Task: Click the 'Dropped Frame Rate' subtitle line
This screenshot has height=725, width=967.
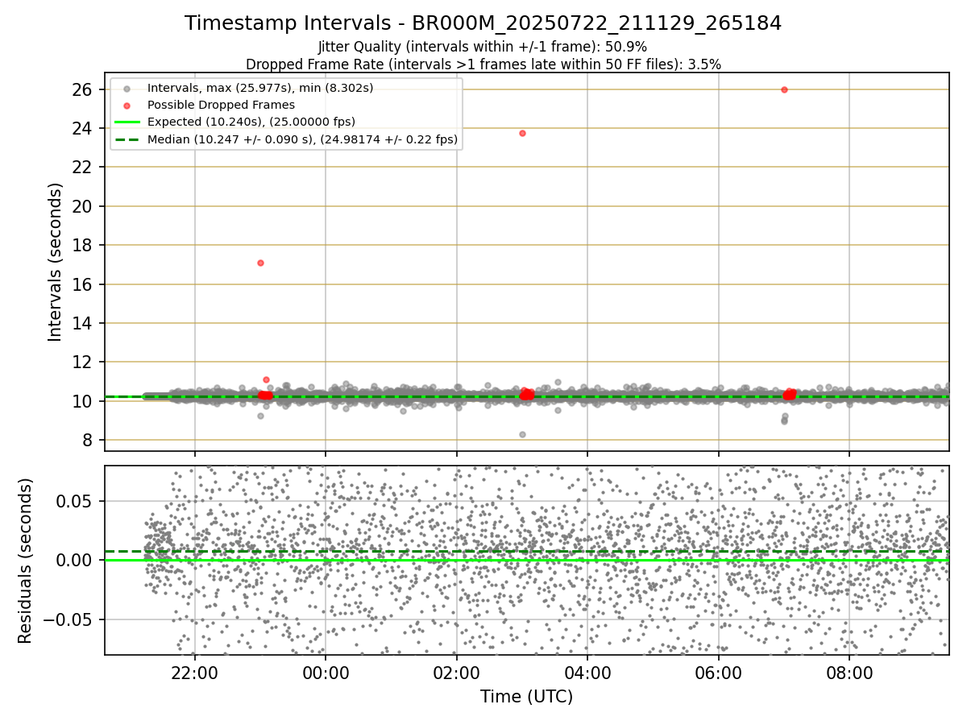Action: click(483, 64)
